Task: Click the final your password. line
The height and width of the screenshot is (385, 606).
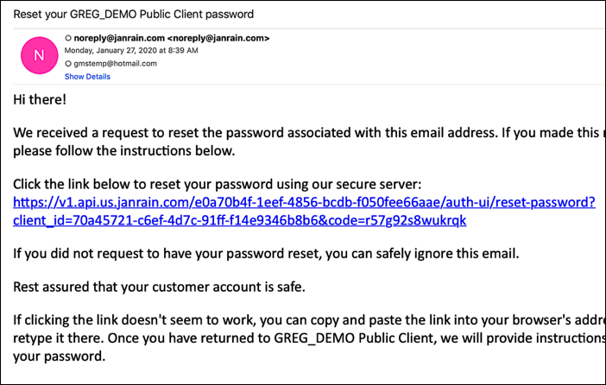Action: pyautogui.click(x=59, y=356)
